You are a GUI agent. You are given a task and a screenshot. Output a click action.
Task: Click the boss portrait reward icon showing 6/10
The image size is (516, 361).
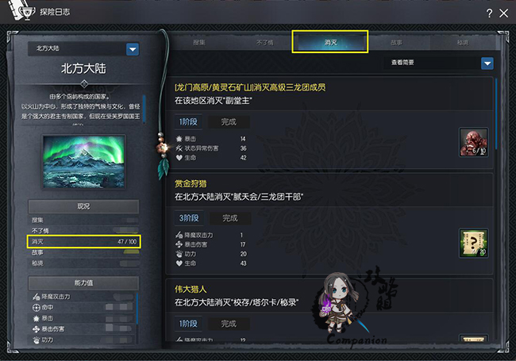(x=474, y=142)
